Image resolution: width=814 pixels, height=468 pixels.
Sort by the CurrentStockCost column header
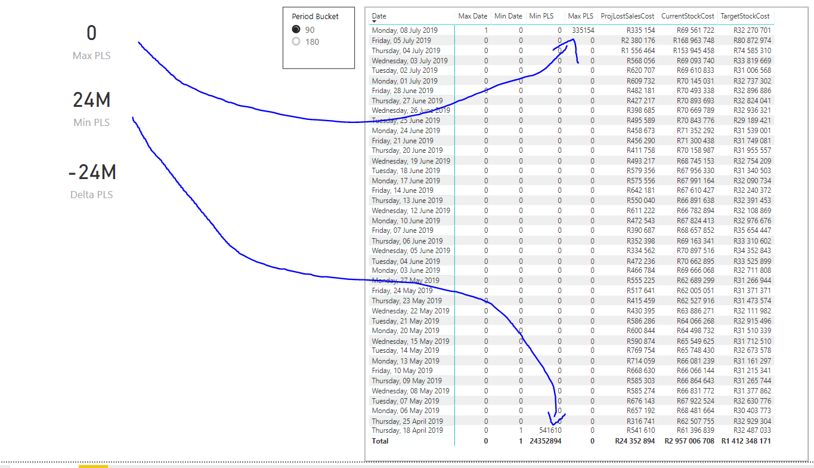click(688, 16)
